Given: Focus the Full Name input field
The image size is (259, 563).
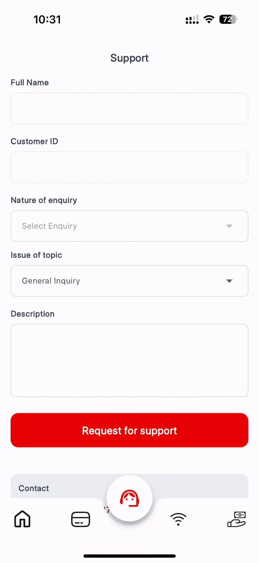Looking at the screenshot, I should [129, 108].
